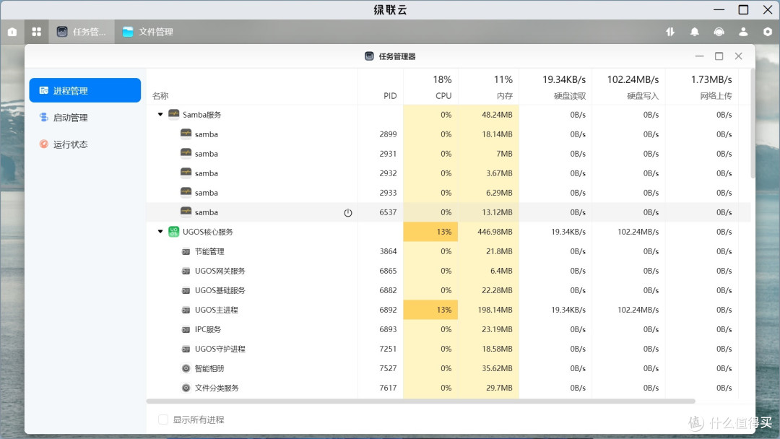Sort by the 名称 column header
Viewport: 780px width, 439px height.
coord(160,96)
